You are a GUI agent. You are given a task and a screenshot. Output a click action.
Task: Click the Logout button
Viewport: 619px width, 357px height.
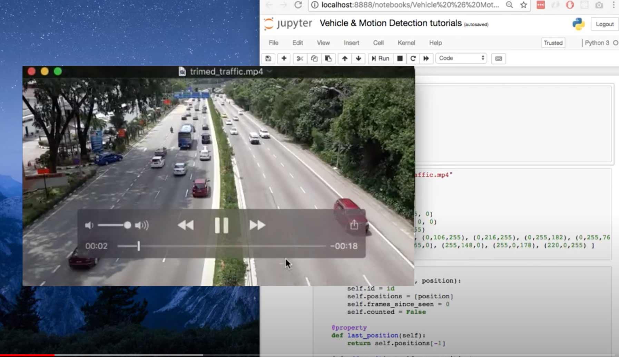pos(605,24)
